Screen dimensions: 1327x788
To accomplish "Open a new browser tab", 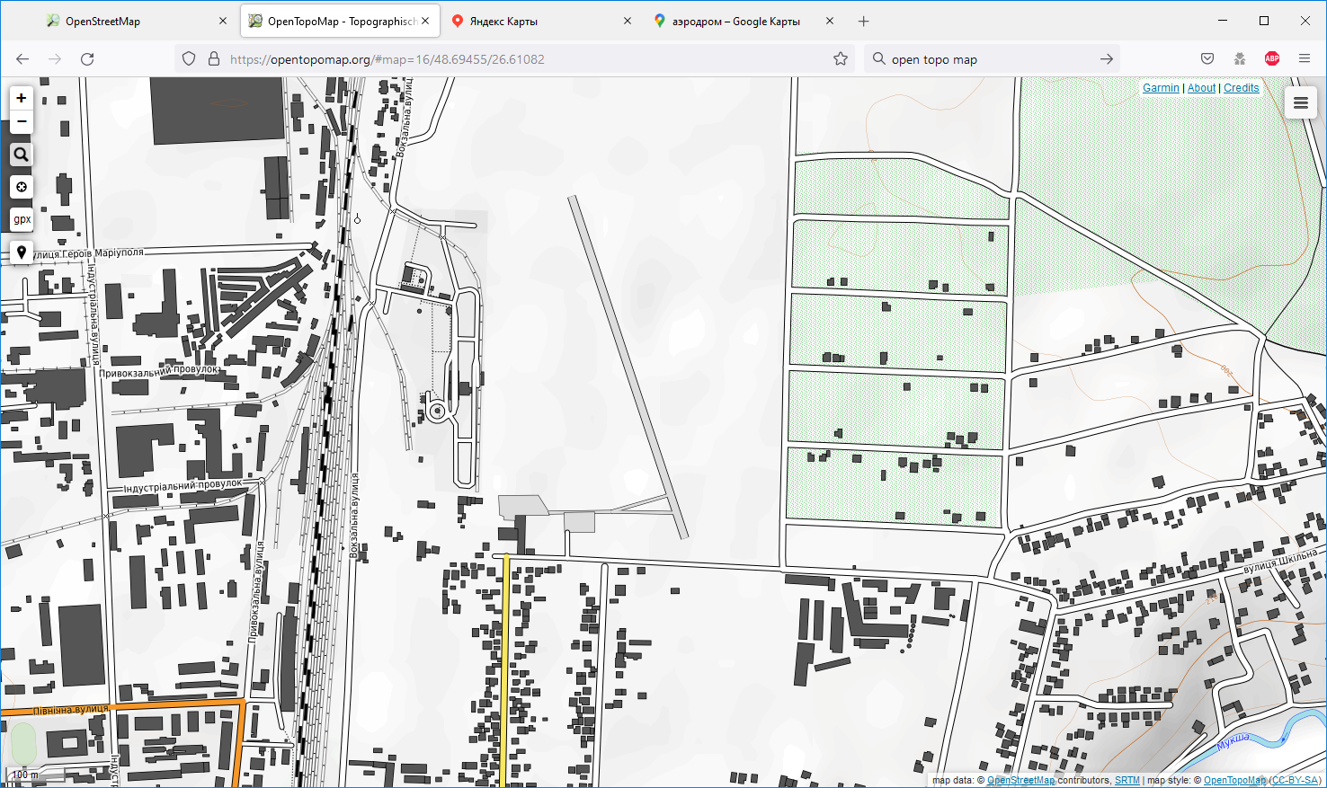I will [x=863, y=22].
